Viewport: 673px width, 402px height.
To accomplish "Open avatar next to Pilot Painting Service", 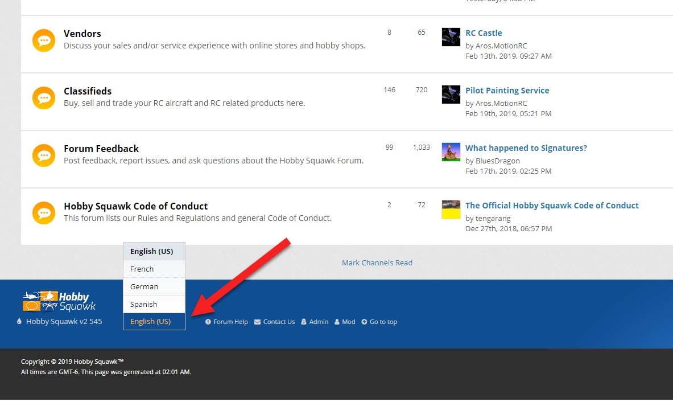I will click(x=451, y=95).
